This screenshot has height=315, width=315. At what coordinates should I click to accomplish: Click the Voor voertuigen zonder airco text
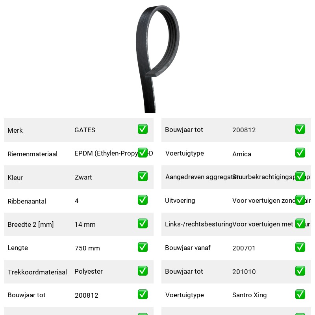(x=271, y=200)
